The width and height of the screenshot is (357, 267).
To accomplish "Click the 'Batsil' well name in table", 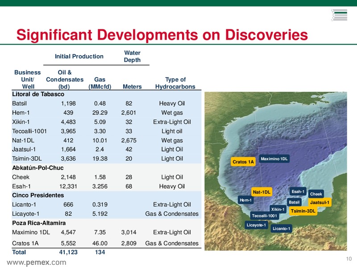I will pyautogui.click(x=19, y=103).
